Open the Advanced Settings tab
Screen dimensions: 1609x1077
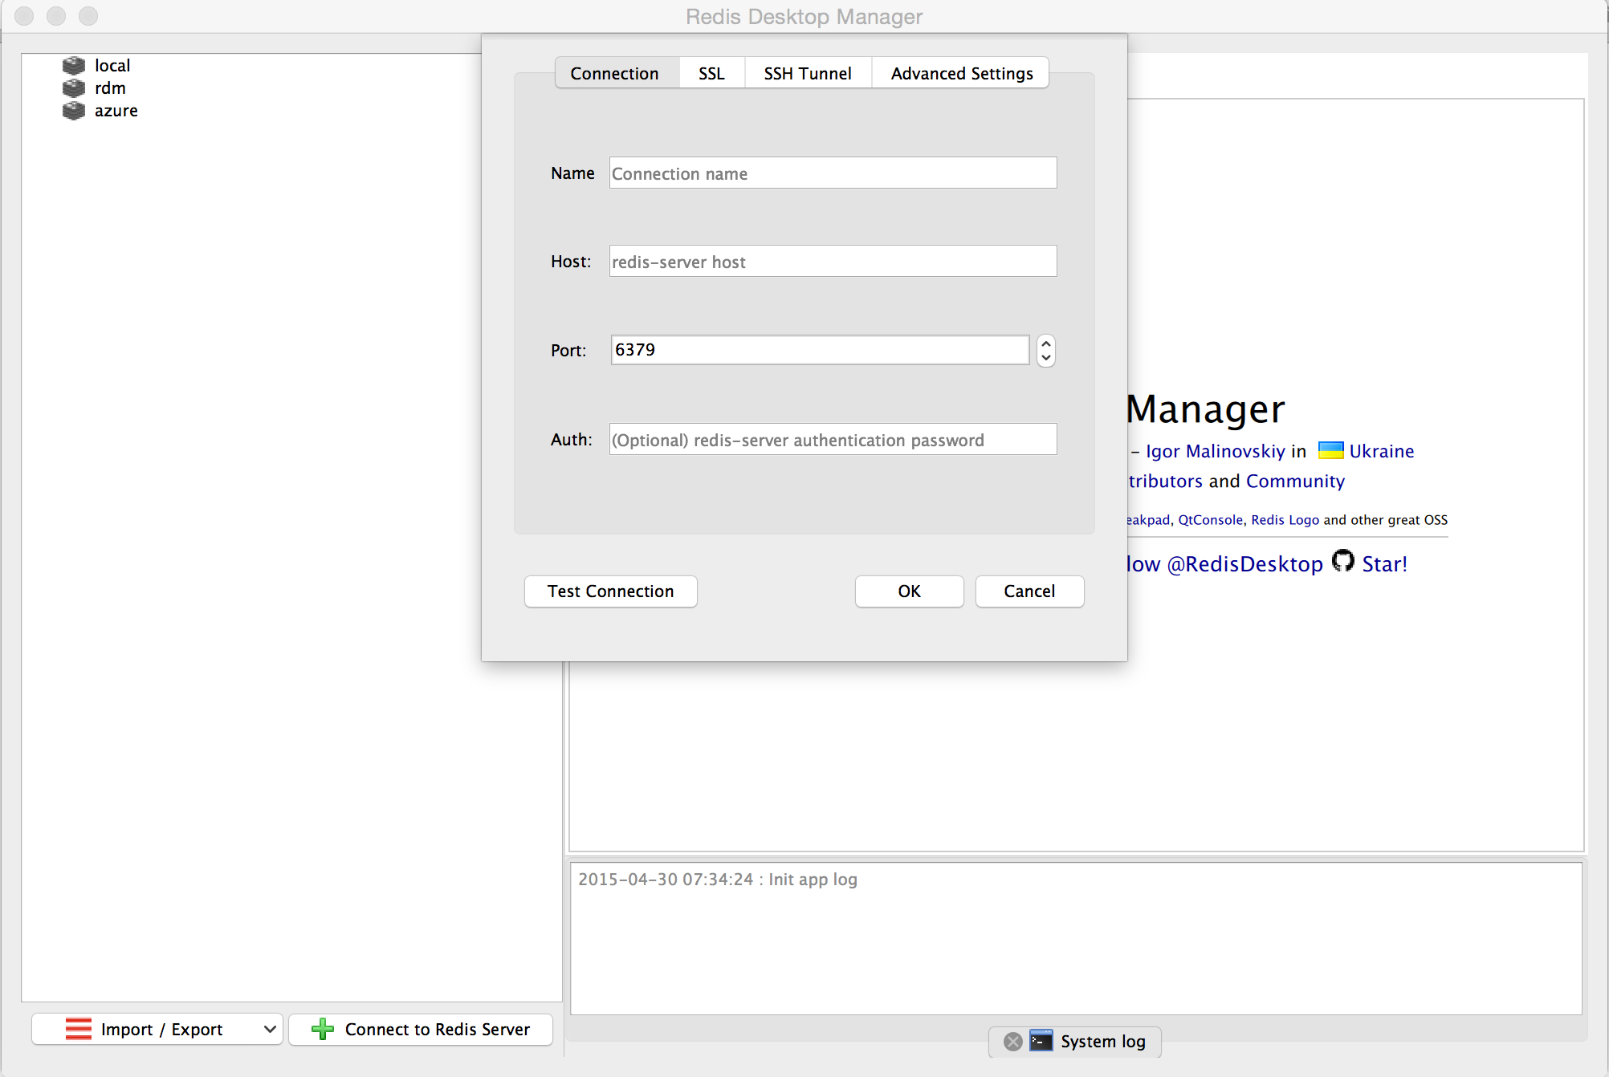click(x=962, y=73)
